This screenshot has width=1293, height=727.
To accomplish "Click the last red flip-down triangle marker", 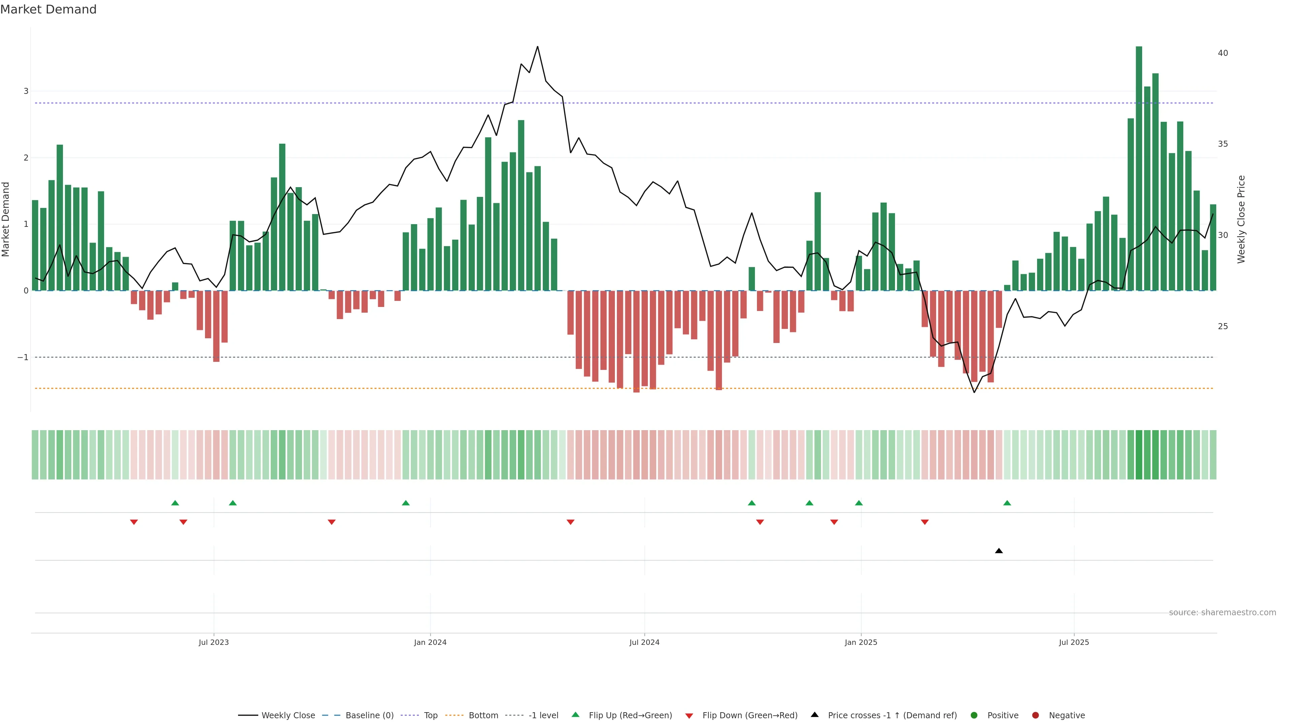I will click(925, 522).
